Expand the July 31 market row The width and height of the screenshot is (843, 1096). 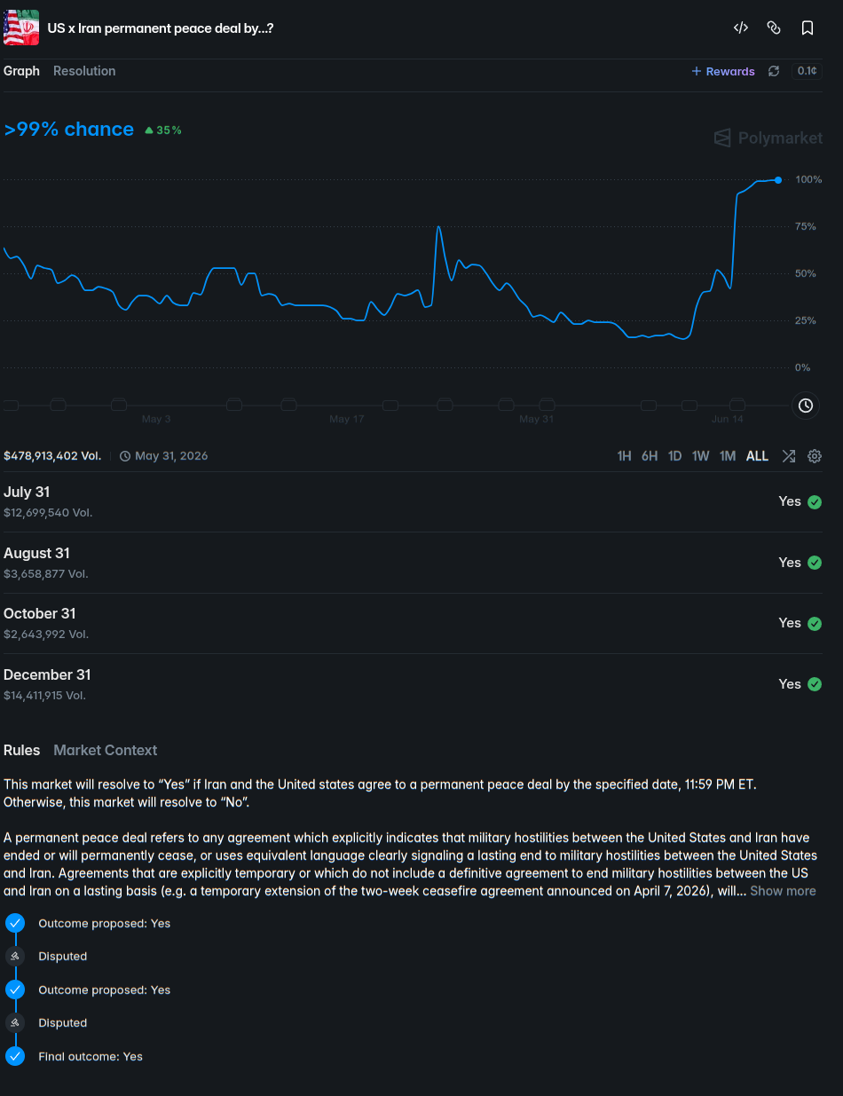(x=413, y=501)
